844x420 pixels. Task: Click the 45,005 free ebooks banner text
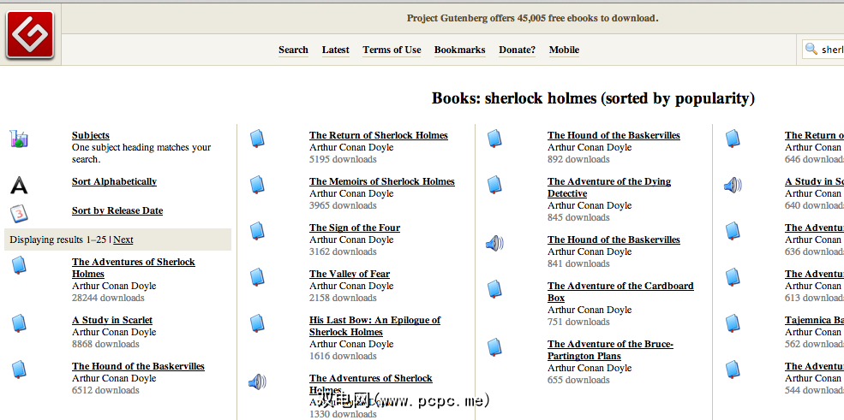532,18
